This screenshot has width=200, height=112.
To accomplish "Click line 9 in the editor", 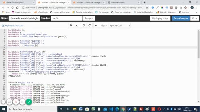I will (x=102, y=48).
